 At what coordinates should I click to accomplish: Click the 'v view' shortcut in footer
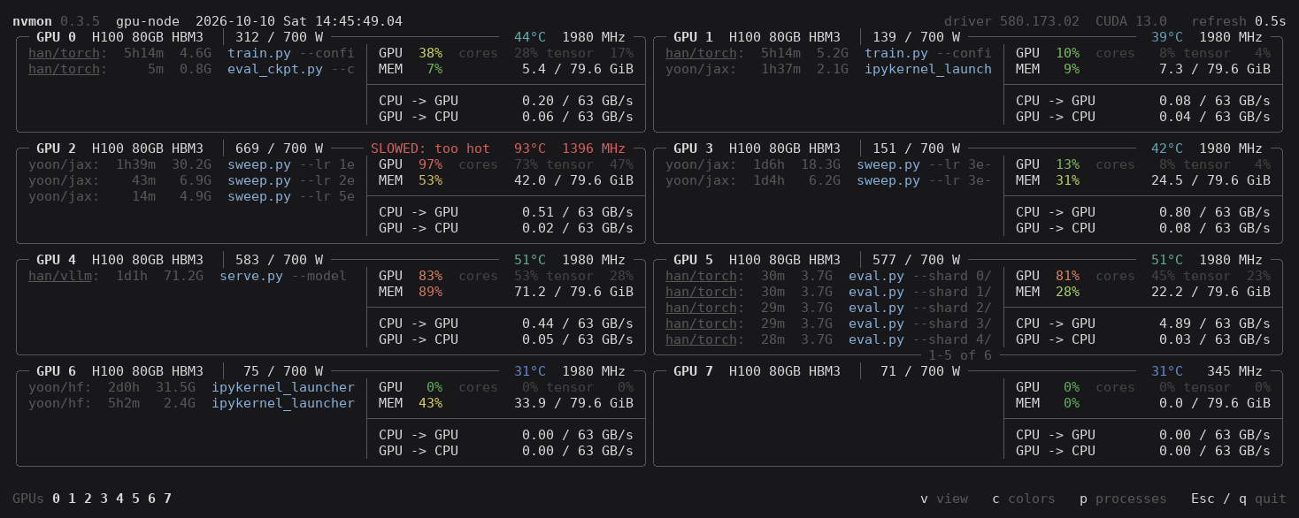point(944,499)
